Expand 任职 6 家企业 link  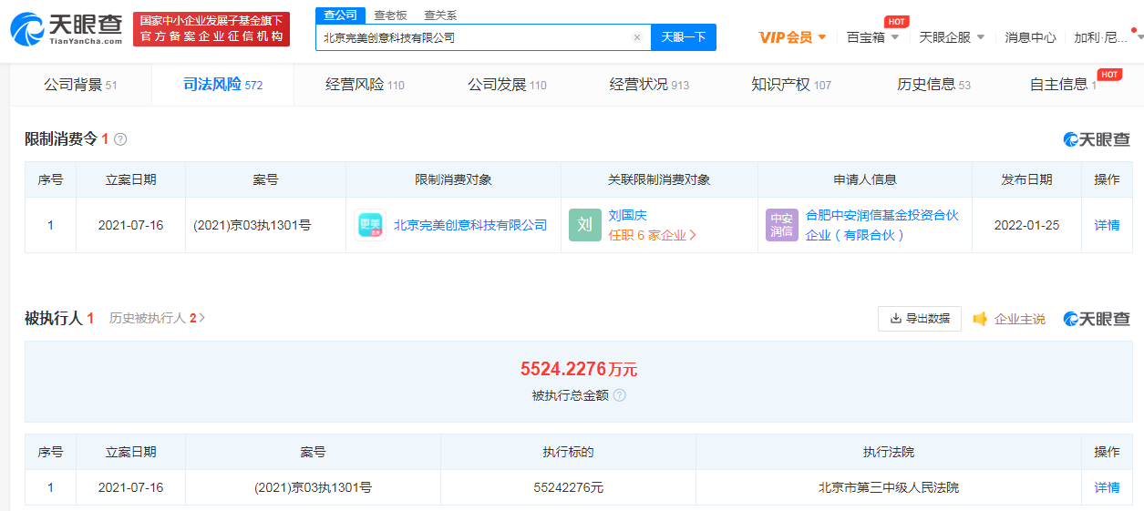click(652, 235)
